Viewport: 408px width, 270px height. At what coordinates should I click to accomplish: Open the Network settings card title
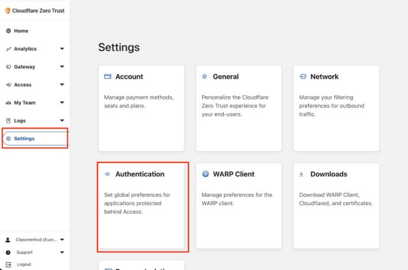tap(324, 76)
